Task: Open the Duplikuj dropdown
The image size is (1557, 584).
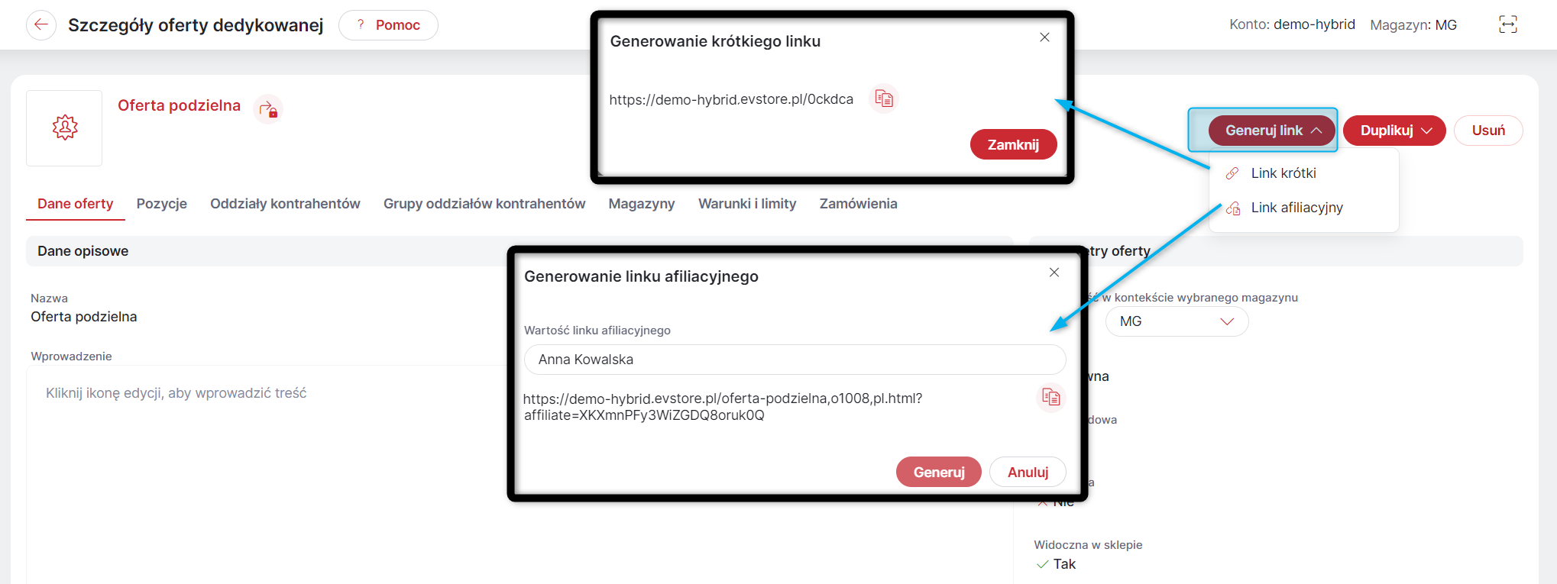Action: click(x=1395, y=131)
